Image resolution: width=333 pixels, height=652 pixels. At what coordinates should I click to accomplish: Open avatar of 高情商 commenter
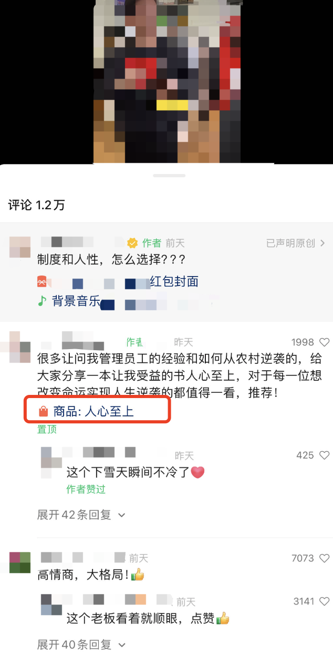point(20,563)
